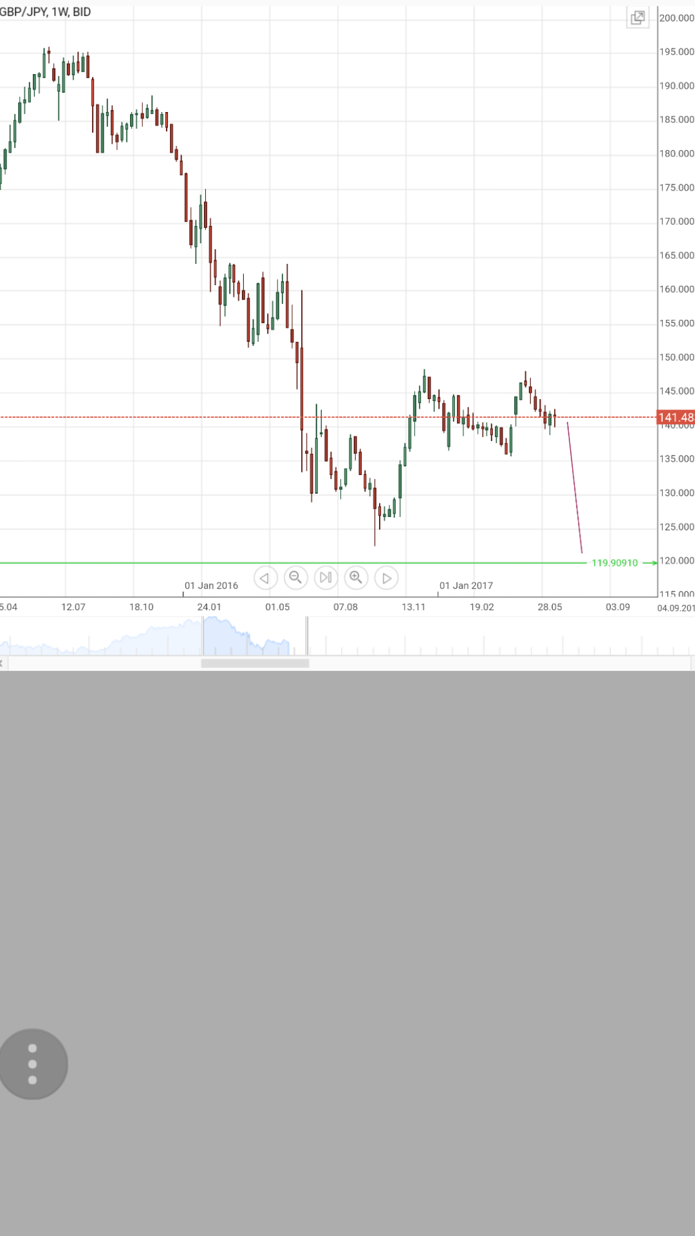The height and width of the screenshot is (1236, 695).
Task: Click the 200.000 price axis label
Action: [676, 18]
